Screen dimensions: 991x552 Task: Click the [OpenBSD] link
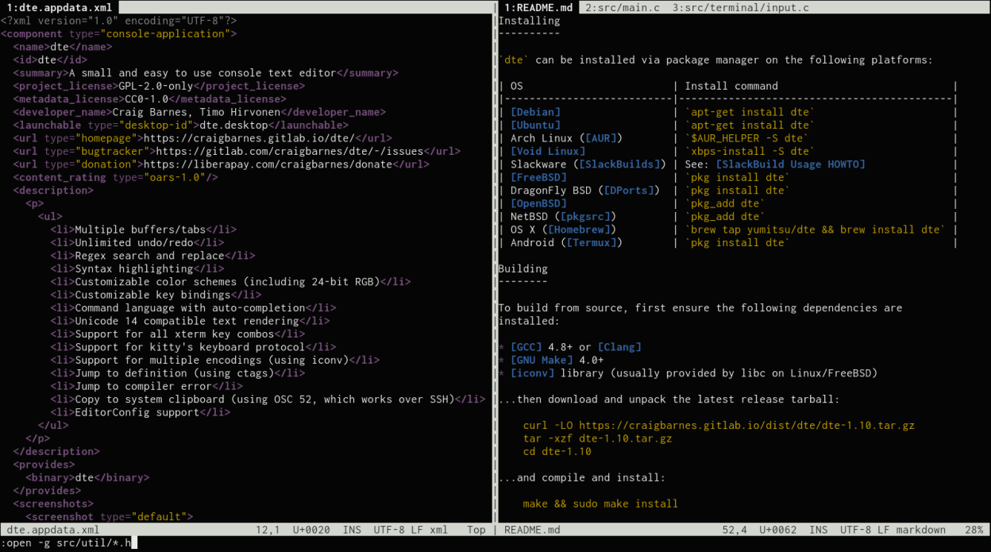(x=538, y=203)
